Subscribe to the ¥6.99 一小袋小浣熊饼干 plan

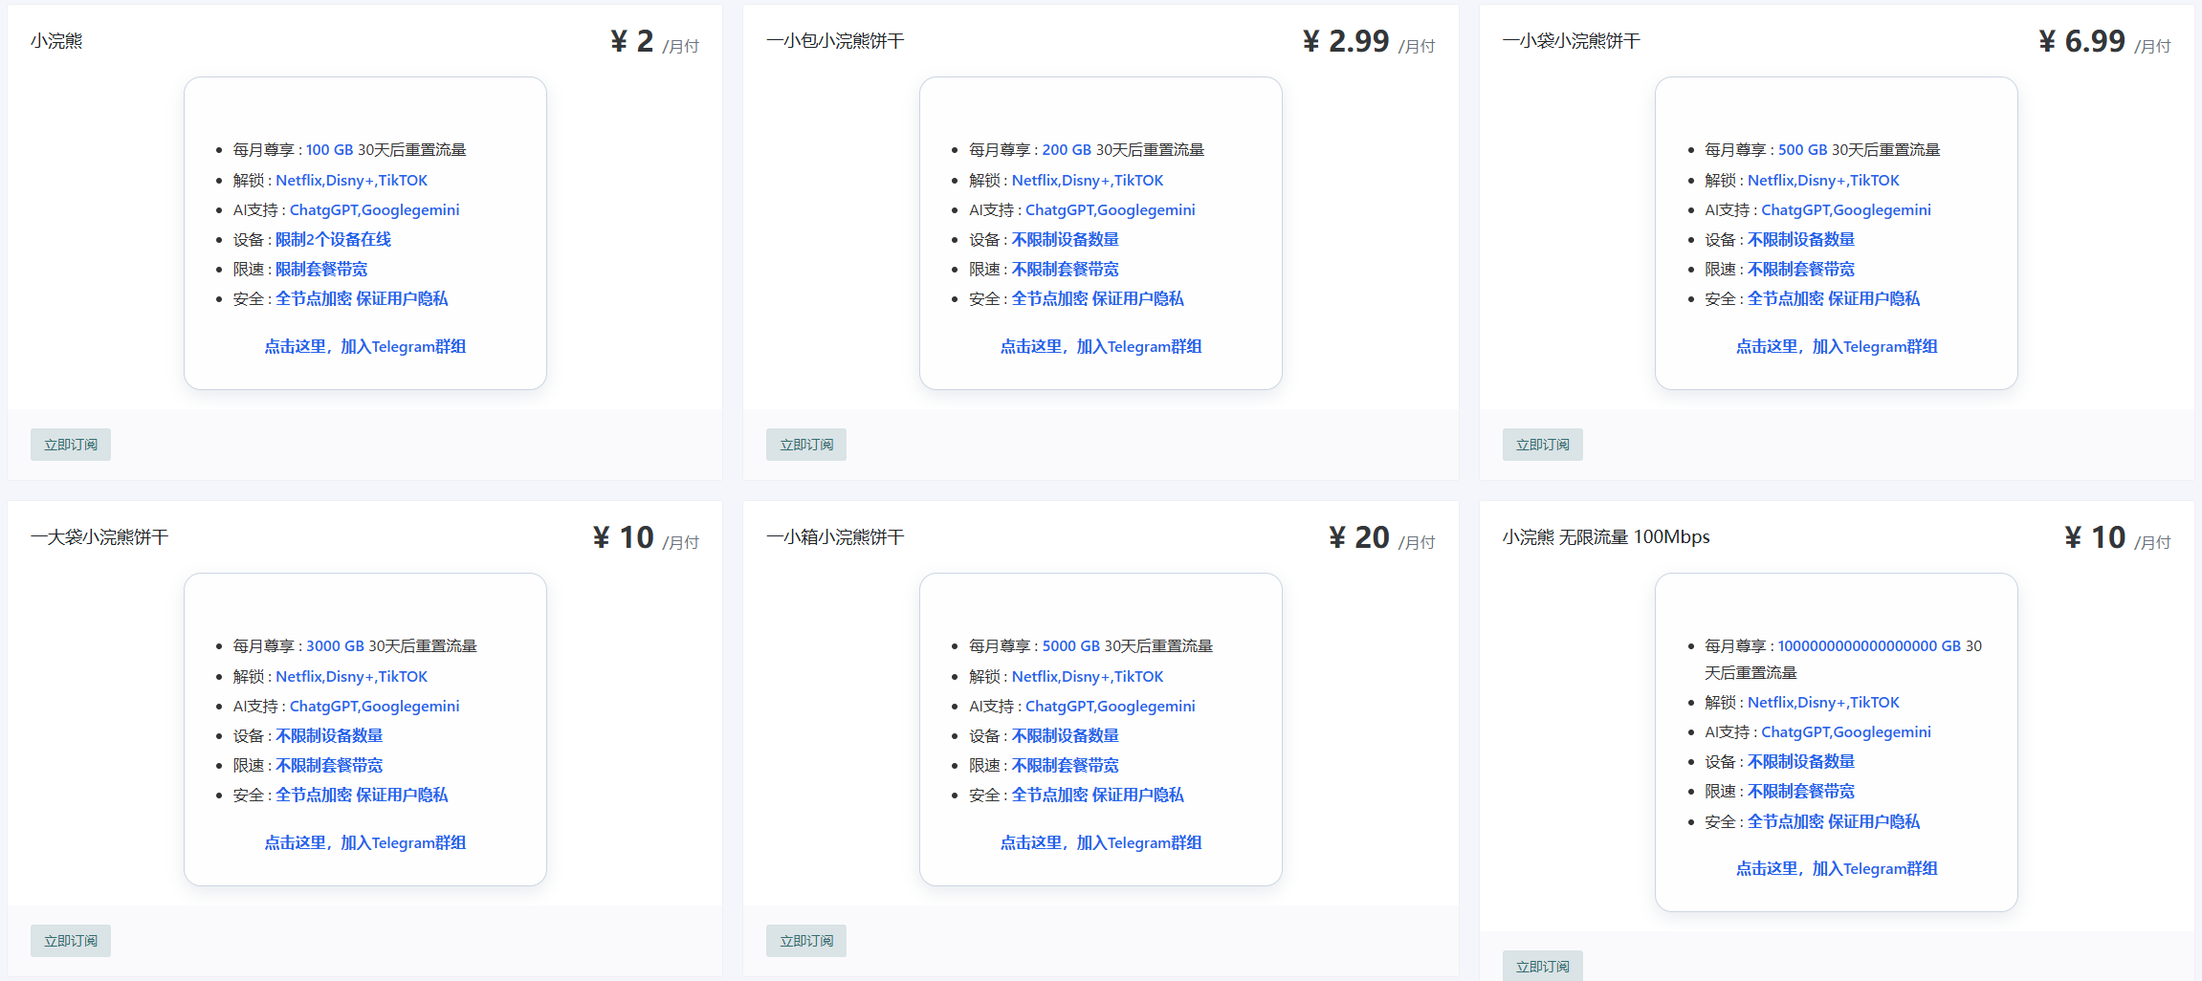1542,445
